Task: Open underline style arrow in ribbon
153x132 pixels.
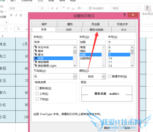Action: tap(24, 15)
